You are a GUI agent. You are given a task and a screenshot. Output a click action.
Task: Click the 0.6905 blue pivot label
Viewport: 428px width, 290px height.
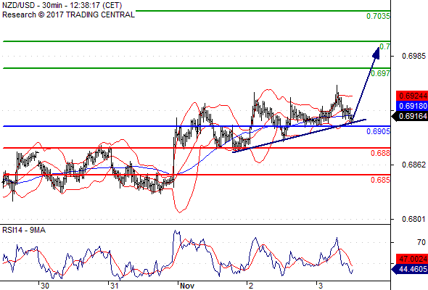coord(378,131)
